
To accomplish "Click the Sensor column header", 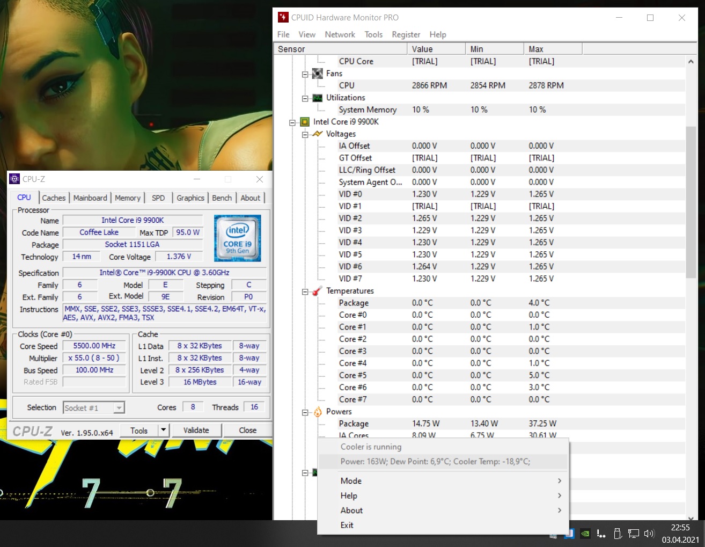I will [340, 49].
